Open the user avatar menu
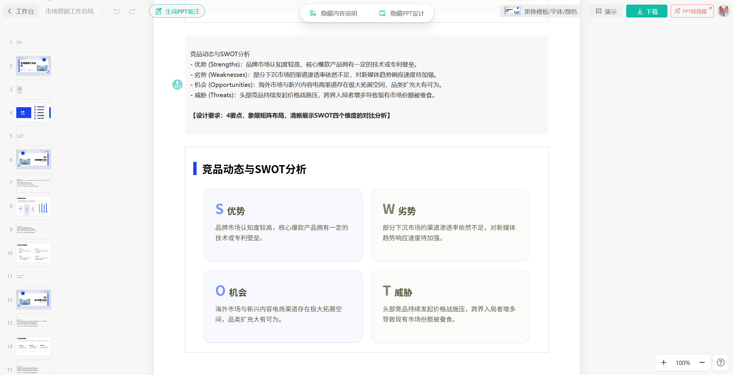 pyautogui.click(x=724, y=11)
